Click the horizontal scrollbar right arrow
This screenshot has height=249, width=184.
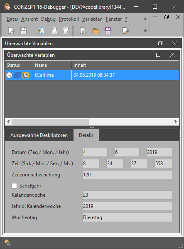[x=175, y=122]
